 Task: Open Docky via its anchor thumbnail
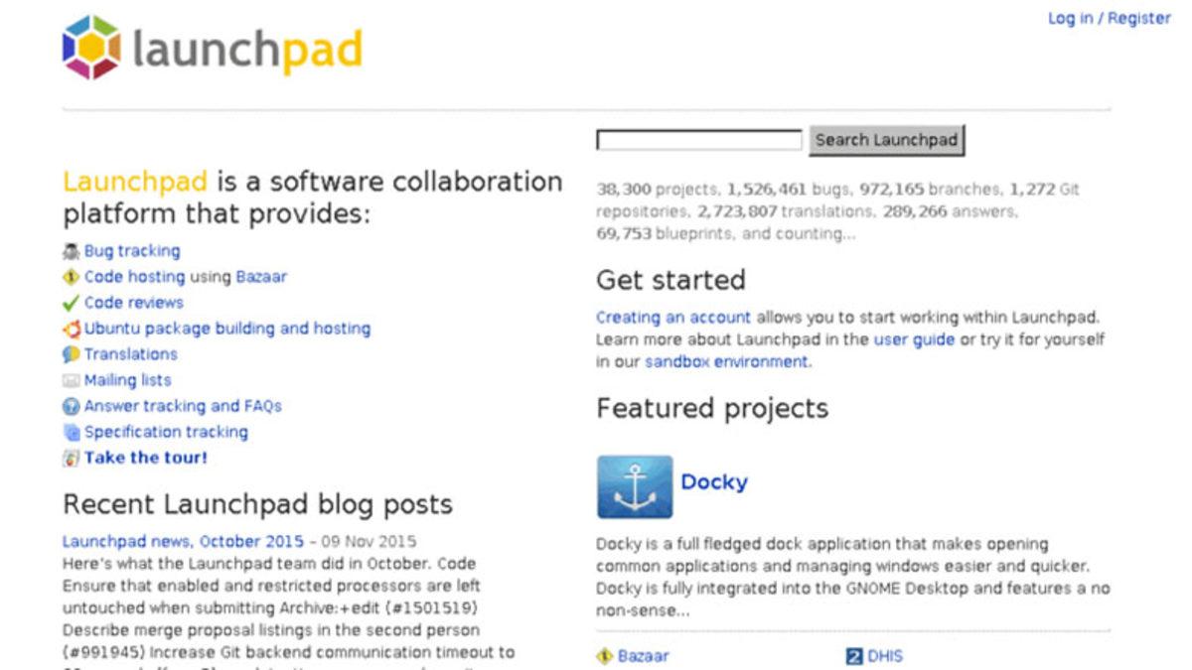(634, 485)
